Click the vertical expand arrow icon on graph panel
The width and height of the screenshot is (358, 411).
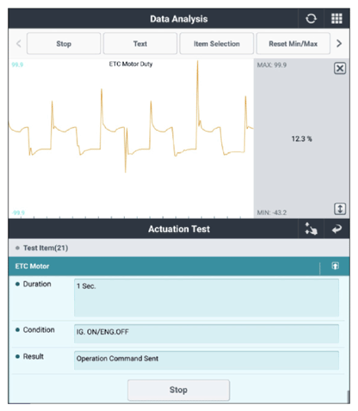pyautogui.click(x=340, y=209)
